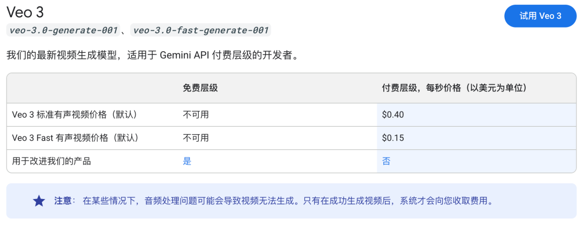Click the Veo 3 page heading
583x227 pixels.
pos(24,13)
